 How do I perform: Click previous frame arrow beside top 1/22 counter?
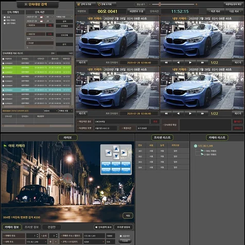tap(178, 63)
